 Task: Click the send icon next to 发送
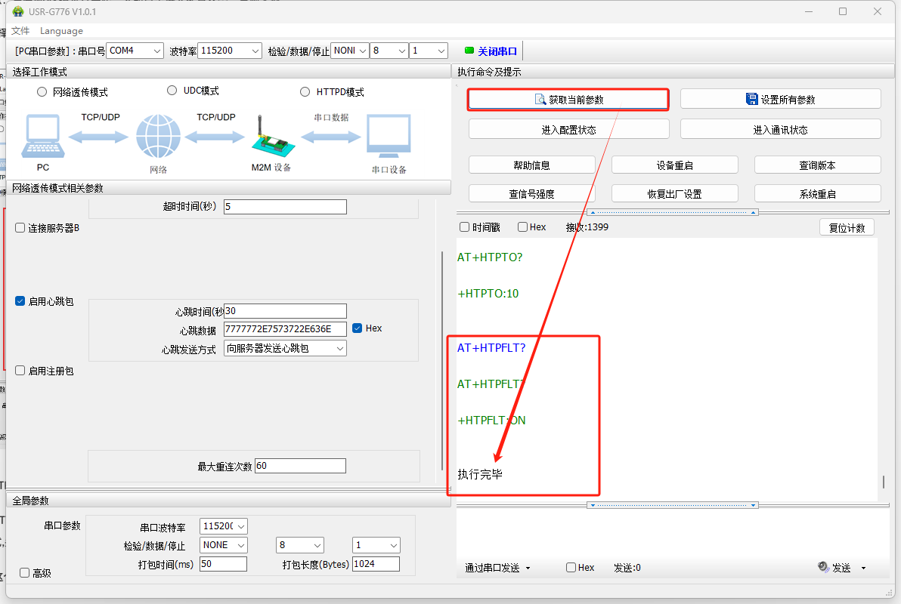pyautogui.click(x=824, y=568)
